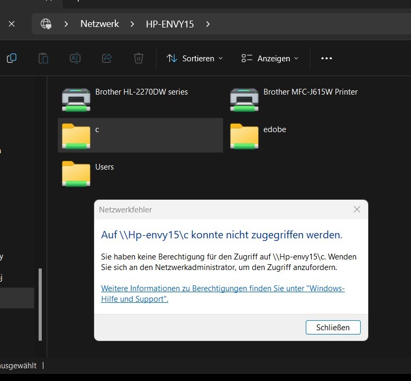
Task: Click the dialog heading 'Auf \\Hp-envy15\c konnte nicht zugegriffen werden.'
Action: 222,235
